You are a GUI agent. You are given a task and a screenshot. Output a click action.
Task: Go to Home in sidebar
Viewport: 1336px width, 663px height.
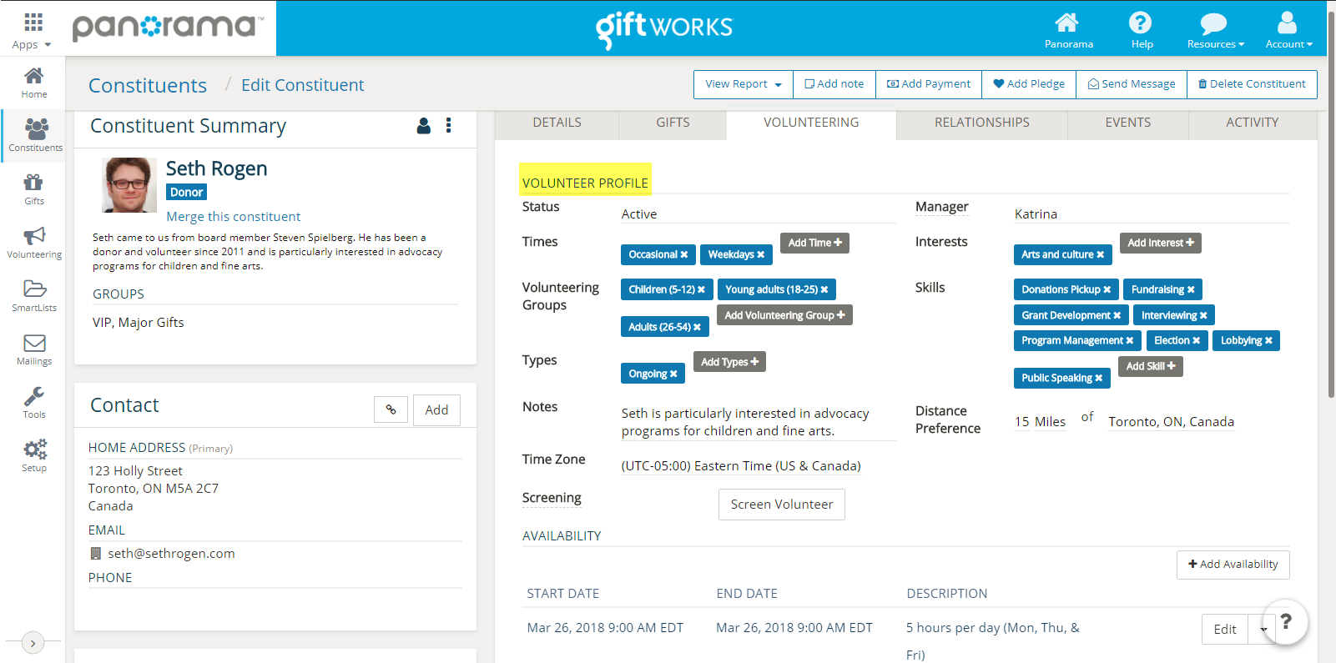pyautogui.click(x=33, y=83)
